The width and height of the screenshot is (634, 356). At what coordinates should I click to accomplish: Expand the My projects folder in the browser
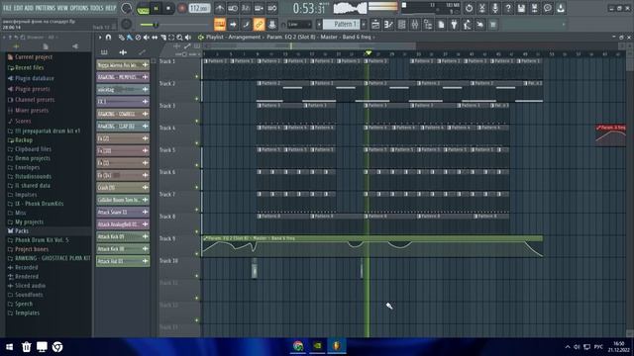point(29,222)
